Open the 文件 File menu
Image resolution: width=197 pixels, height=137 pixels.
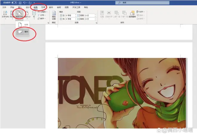pos(4,7)
